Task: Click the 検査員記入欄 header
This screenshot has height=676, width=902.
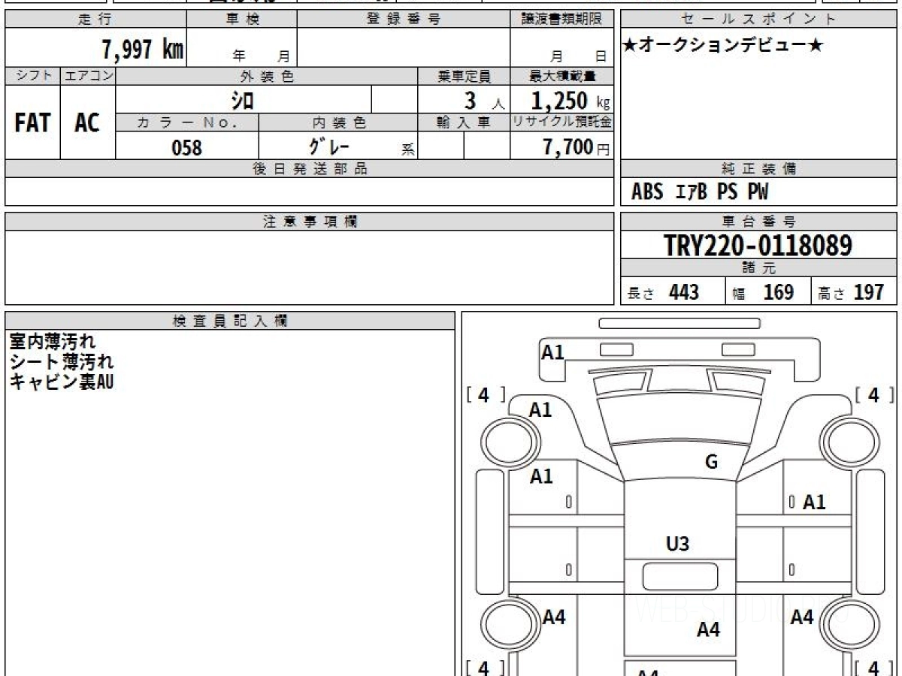Action: tap(230, 321)
